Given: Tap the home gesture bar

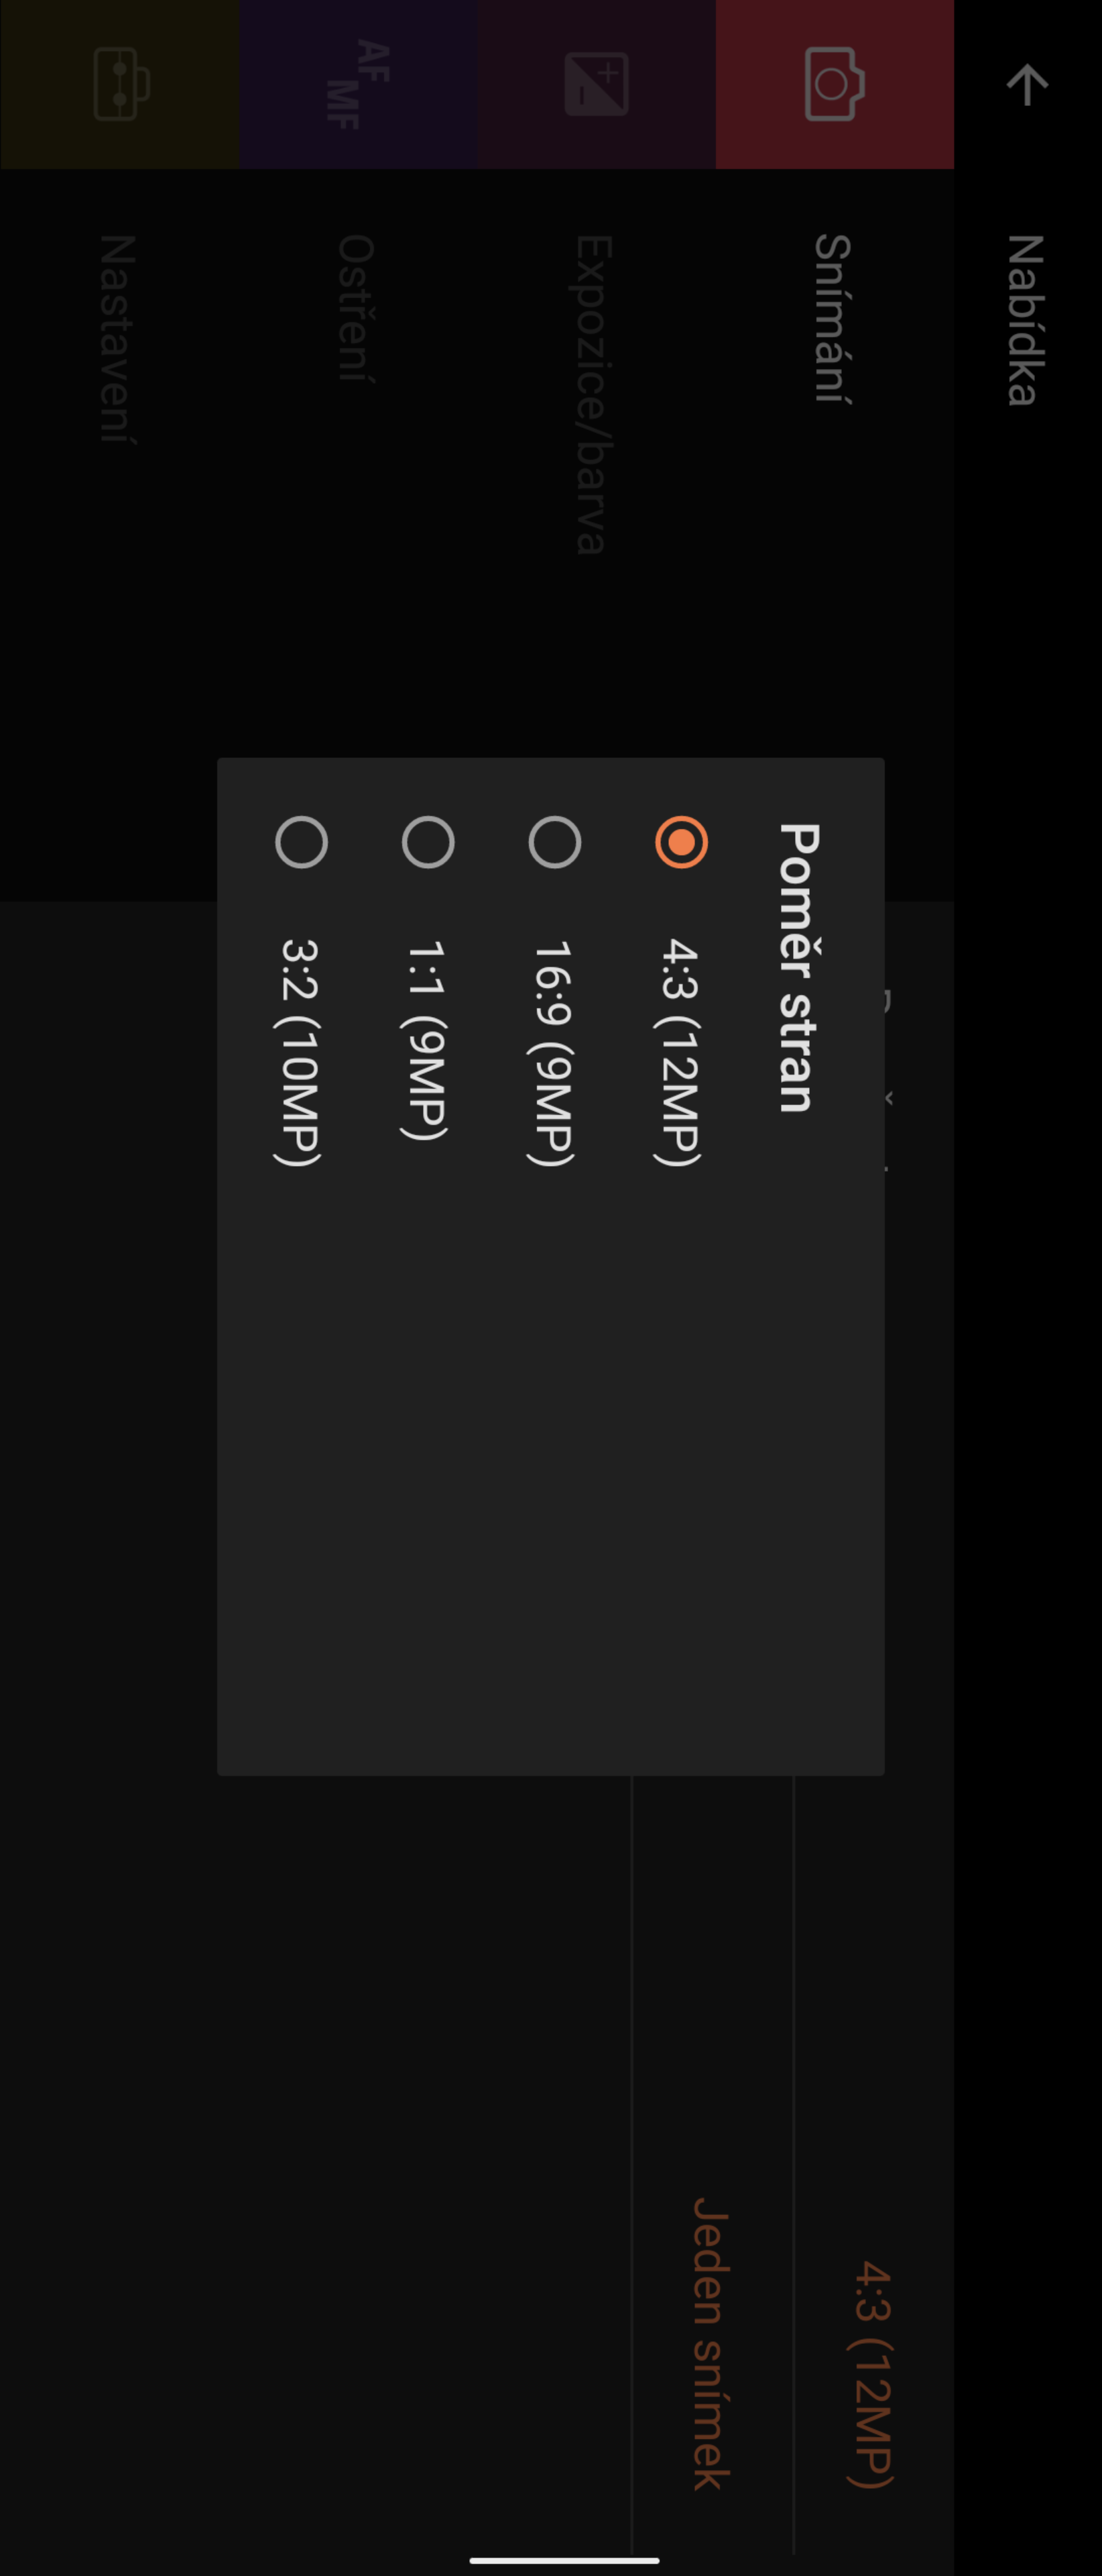Looking at the screenshot, I should point(564,2560).
